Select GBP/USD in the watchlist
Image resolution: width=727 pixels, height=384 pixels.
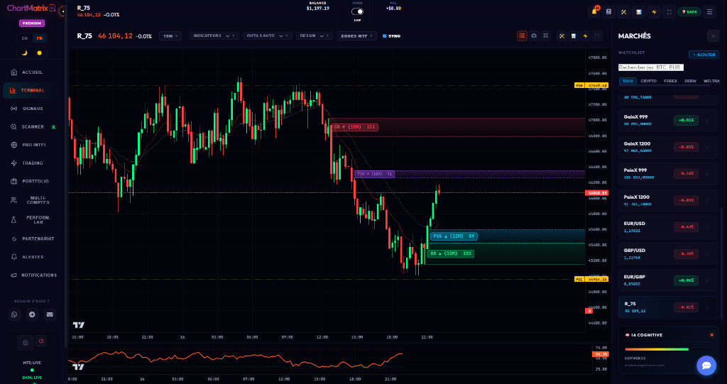tap(668, 253)
